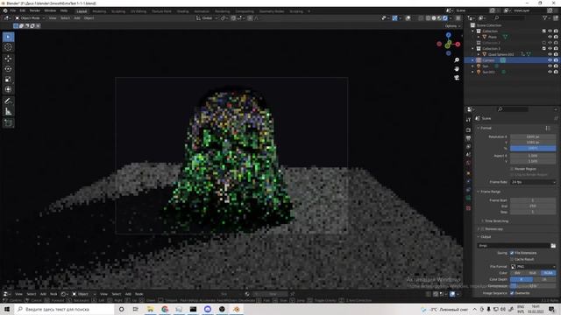
Task: Open the Blender logo menu
Action: (5, 10)
